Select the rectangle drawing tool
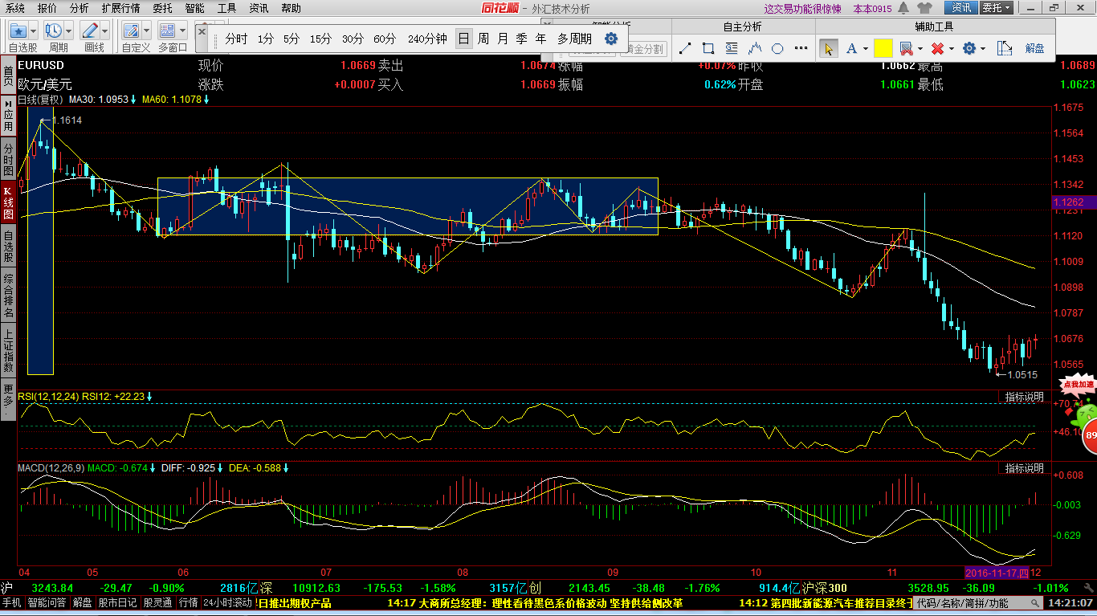1097x616 pixels. coord(708,49)
